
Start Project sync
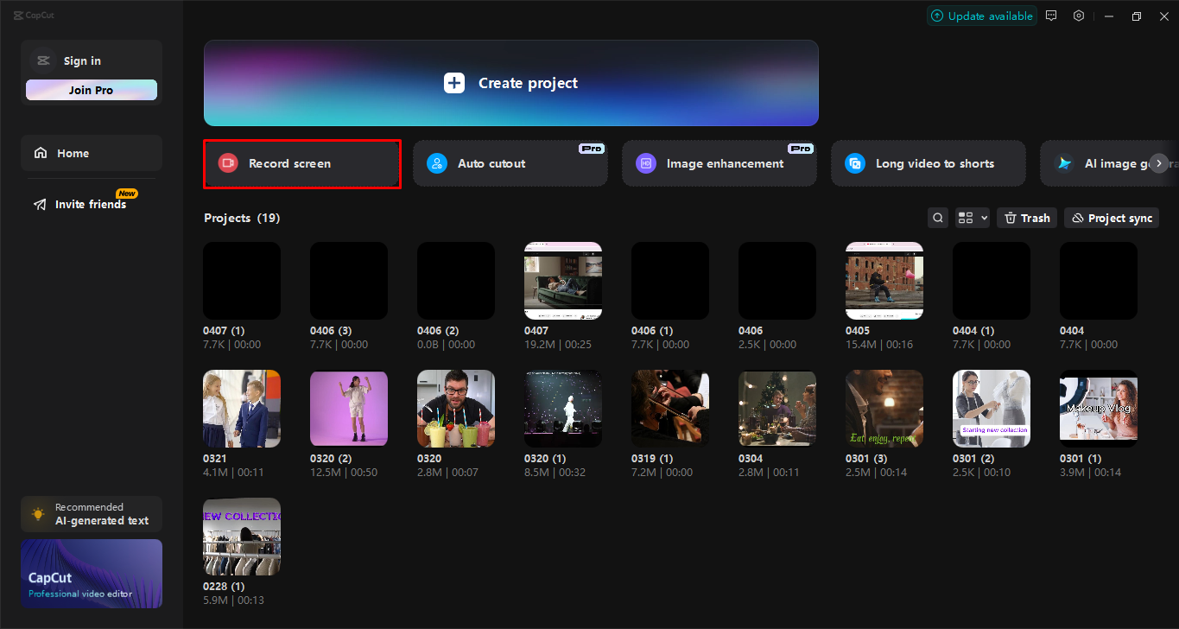click(1111, 217)
